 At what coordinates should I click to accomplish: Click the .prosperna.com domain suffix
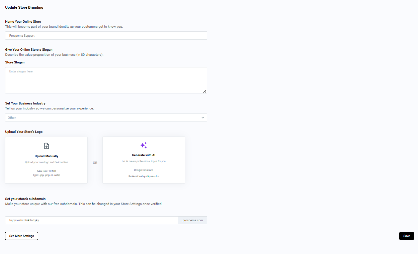(x=192, y=220)
